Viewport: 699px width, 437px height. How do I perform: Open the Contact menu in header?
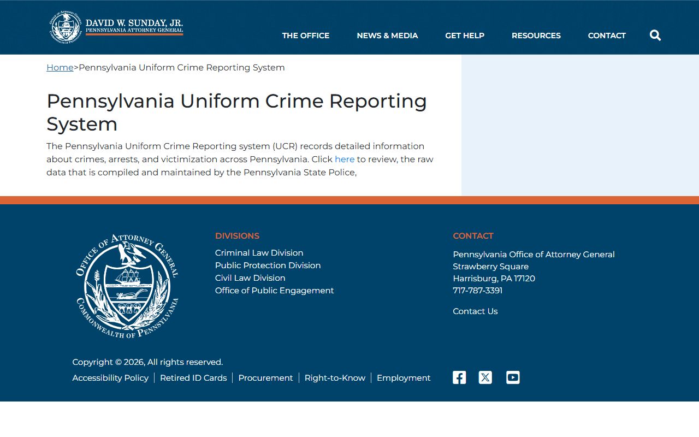[x=607, y=36]
